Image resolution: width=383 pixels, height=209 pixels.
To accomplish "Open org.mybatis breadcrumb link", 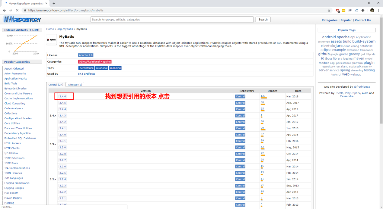I will (x=65, y=29).
